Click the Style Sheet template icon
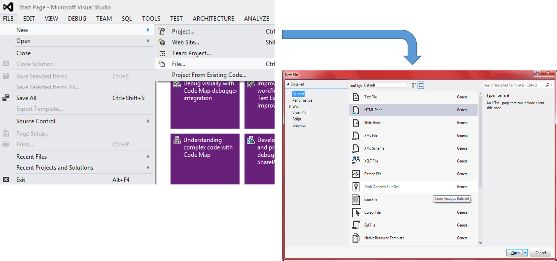This screenshot has width=557, height=261. 356,122
